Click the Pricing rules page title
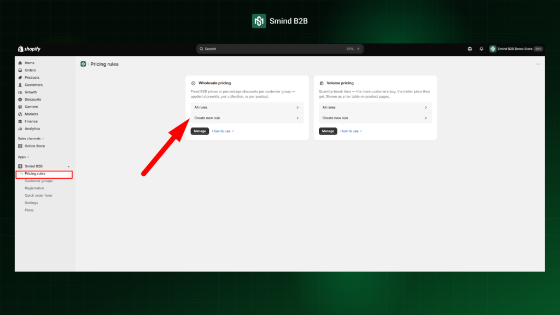The width and height of the screenshot is (560, 315). (104, 65)
